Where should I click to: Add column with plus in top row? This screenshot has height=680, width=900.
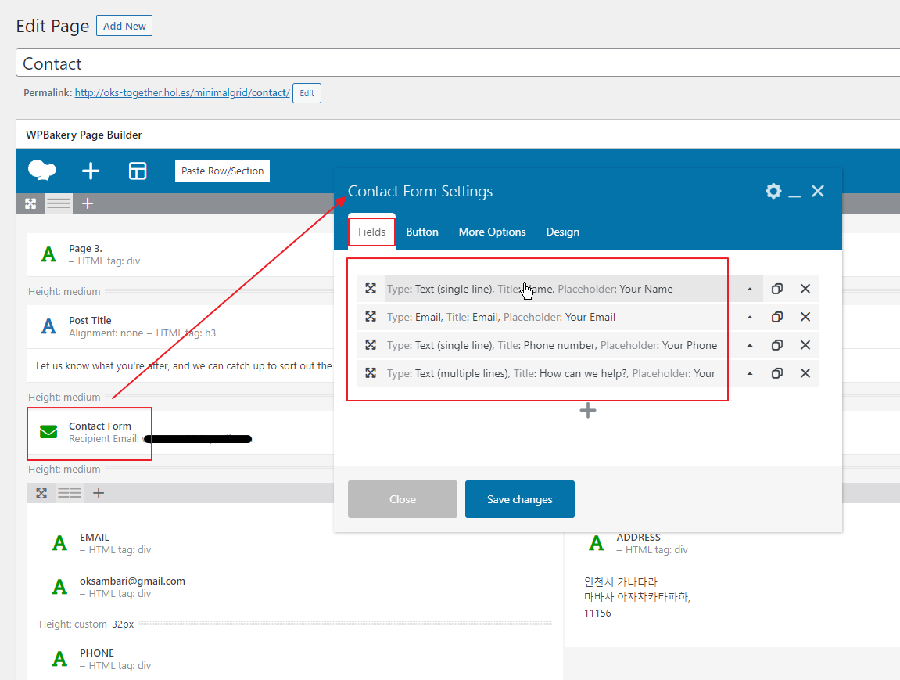click(x=88, y=203)
